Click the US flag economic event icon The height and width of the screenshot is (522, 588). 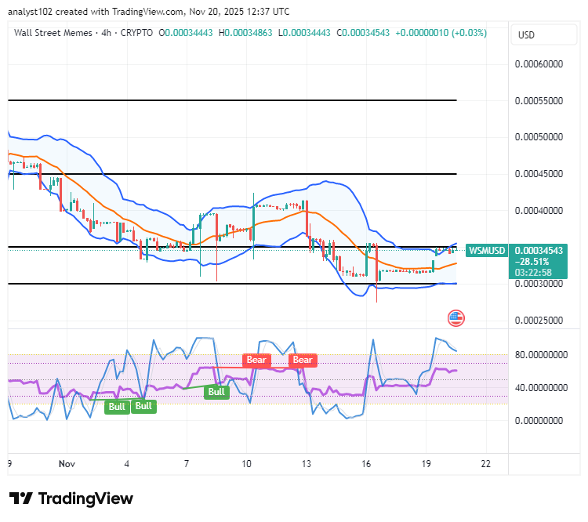point(456,318)
